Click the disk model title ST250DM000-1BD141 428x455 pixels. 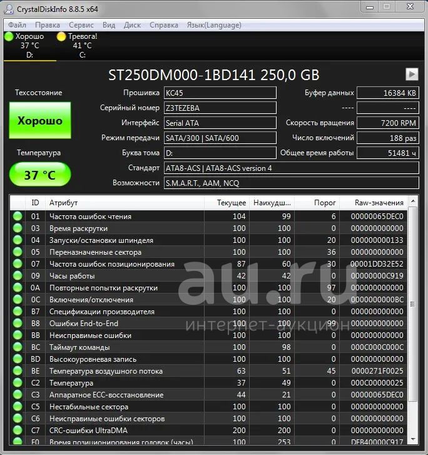[182, 75]
